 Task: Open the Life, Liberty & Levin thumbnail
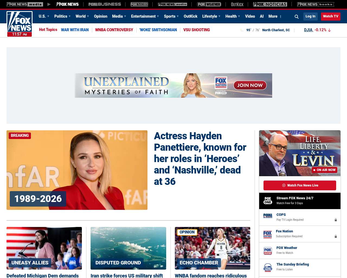[300, 153]
